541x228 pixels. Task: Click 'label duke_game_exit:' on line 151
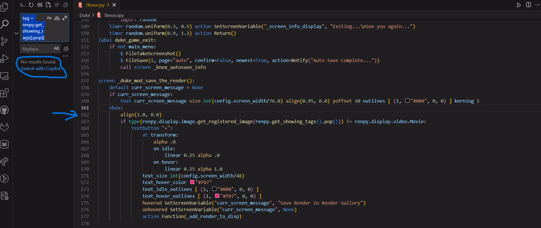pos(127,40)
